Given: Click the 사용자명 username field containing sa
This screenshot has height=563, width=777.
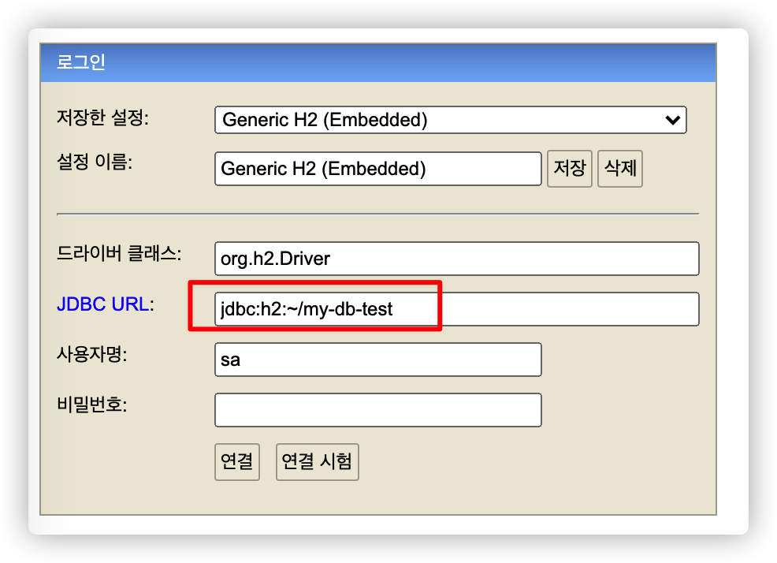Looking at the screenshot, I should point(378,360).
